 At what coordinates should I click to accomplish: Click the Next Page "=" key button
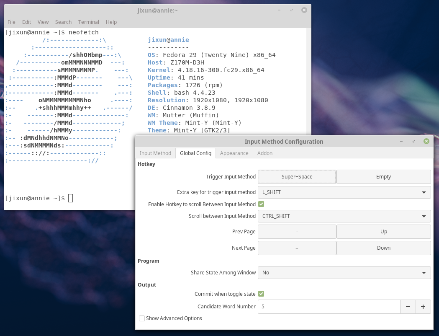pyautogui.click(x=297, y=248)
